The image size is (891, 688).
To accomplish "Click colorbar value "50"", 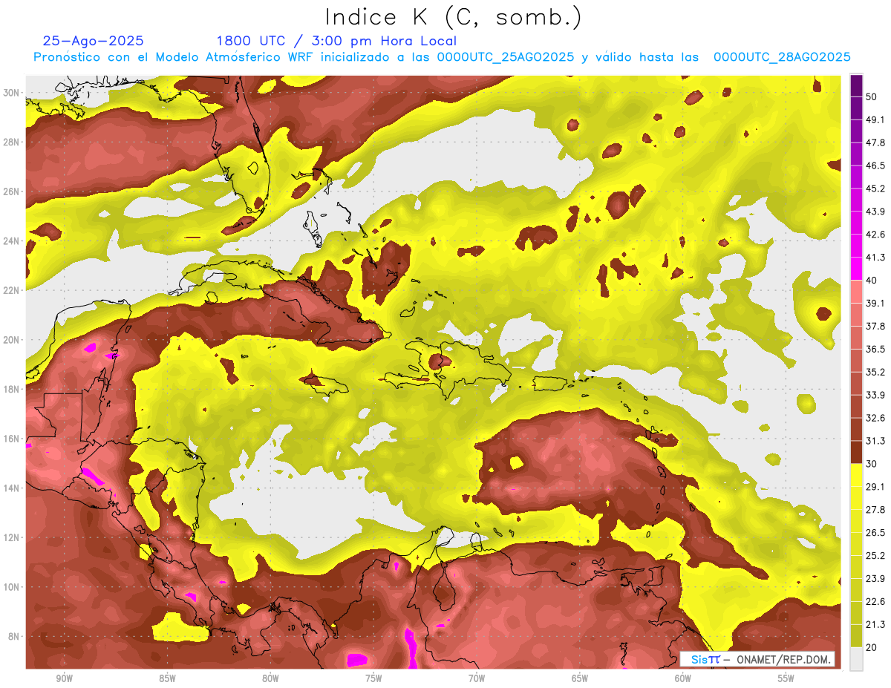I will coord(871,96).
